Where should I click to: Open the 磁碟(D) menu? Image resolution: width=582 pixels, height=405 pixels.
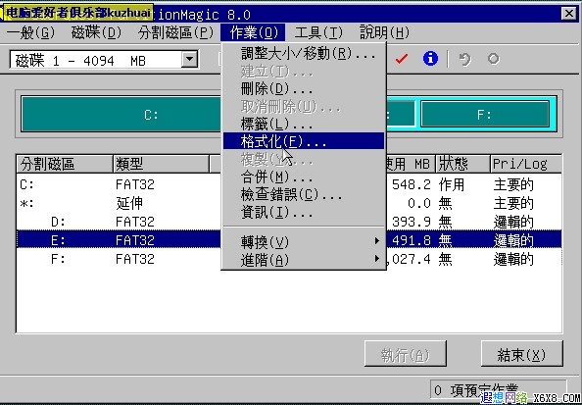(x=96, y=32)
